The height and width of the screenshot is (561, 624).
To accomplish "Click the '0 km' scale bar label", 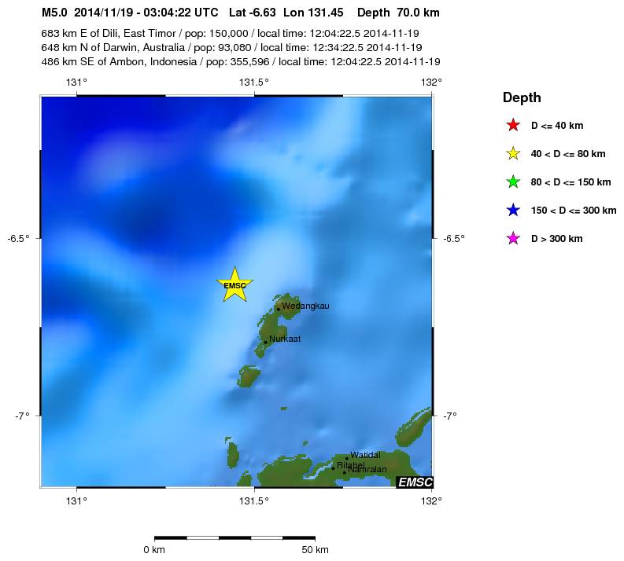I will click(x=154, y=550).
